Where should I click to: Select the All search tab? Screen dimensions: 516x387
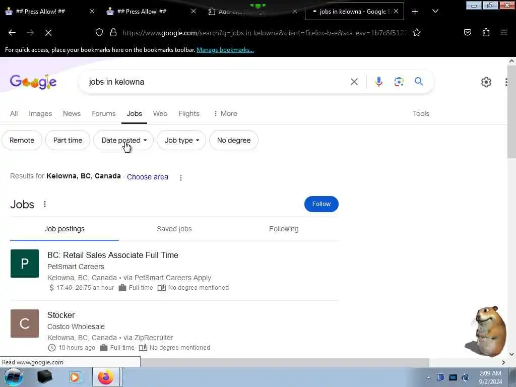coord(14,113)
